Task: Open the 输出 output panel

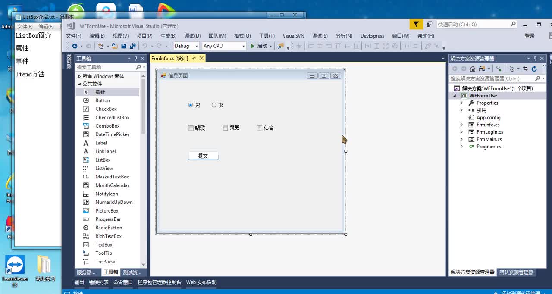Action: [x=79, y=282]
